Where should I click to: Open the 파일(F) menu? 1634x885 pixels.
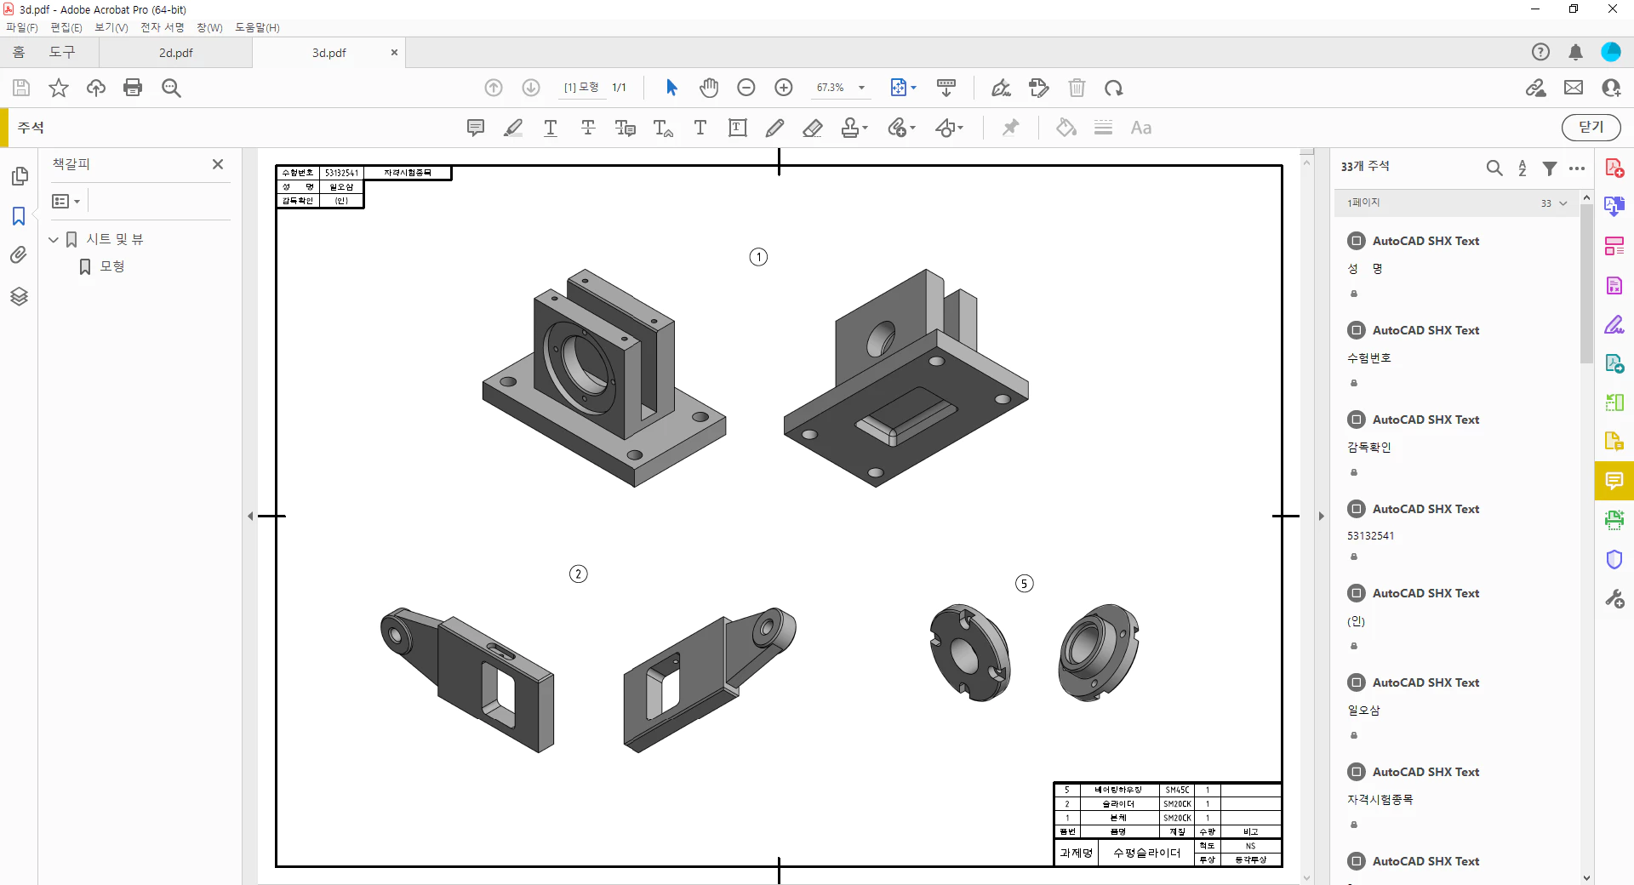coord(22,27)
